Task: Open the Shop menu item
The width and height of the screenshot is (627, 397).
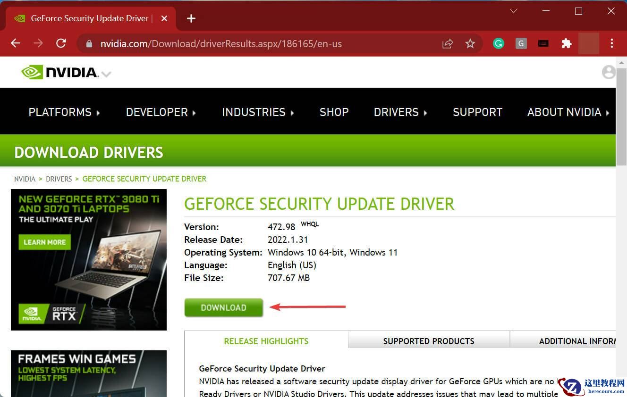Action: [334, 112]
